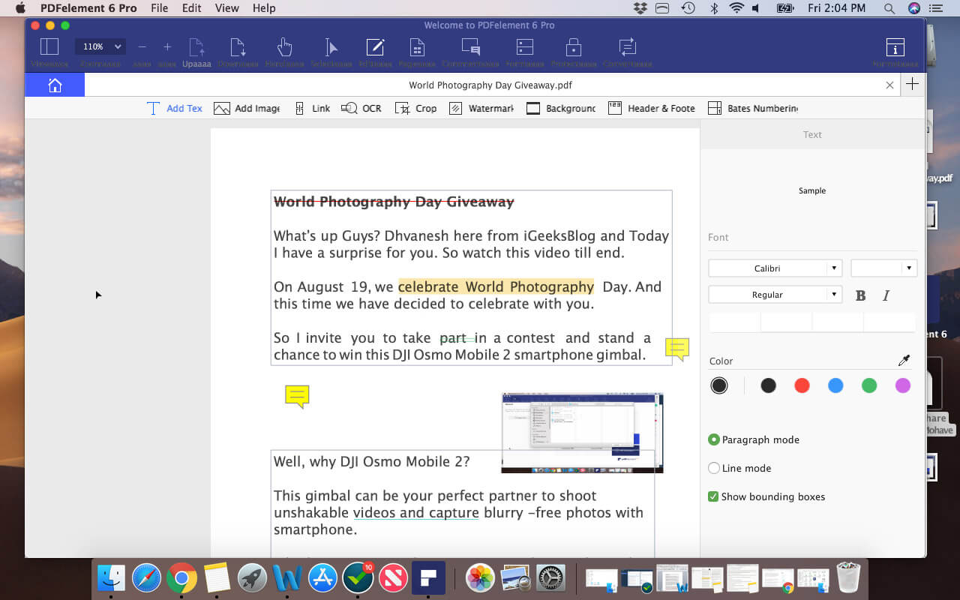Open the Convert arrows icon in toolbar
960x600 pixels.
point(628,46)
